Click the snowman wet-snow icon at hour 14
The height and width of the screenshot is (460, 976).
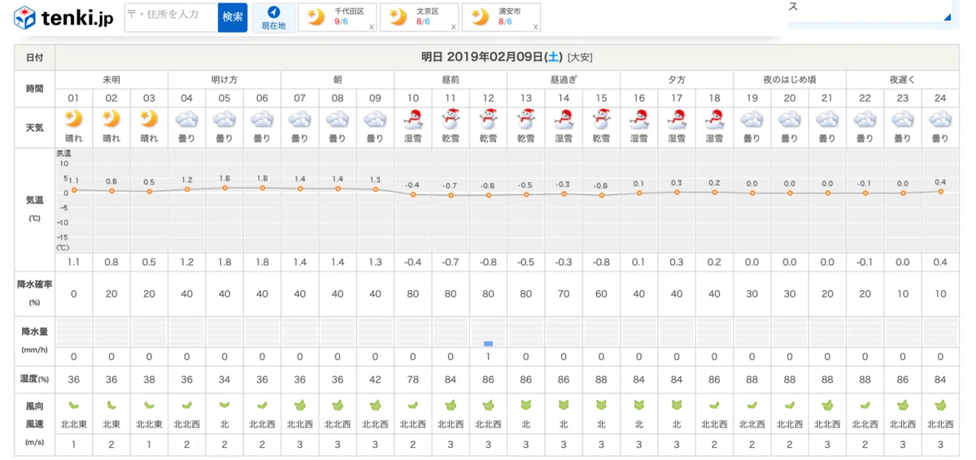coord(564,119)
